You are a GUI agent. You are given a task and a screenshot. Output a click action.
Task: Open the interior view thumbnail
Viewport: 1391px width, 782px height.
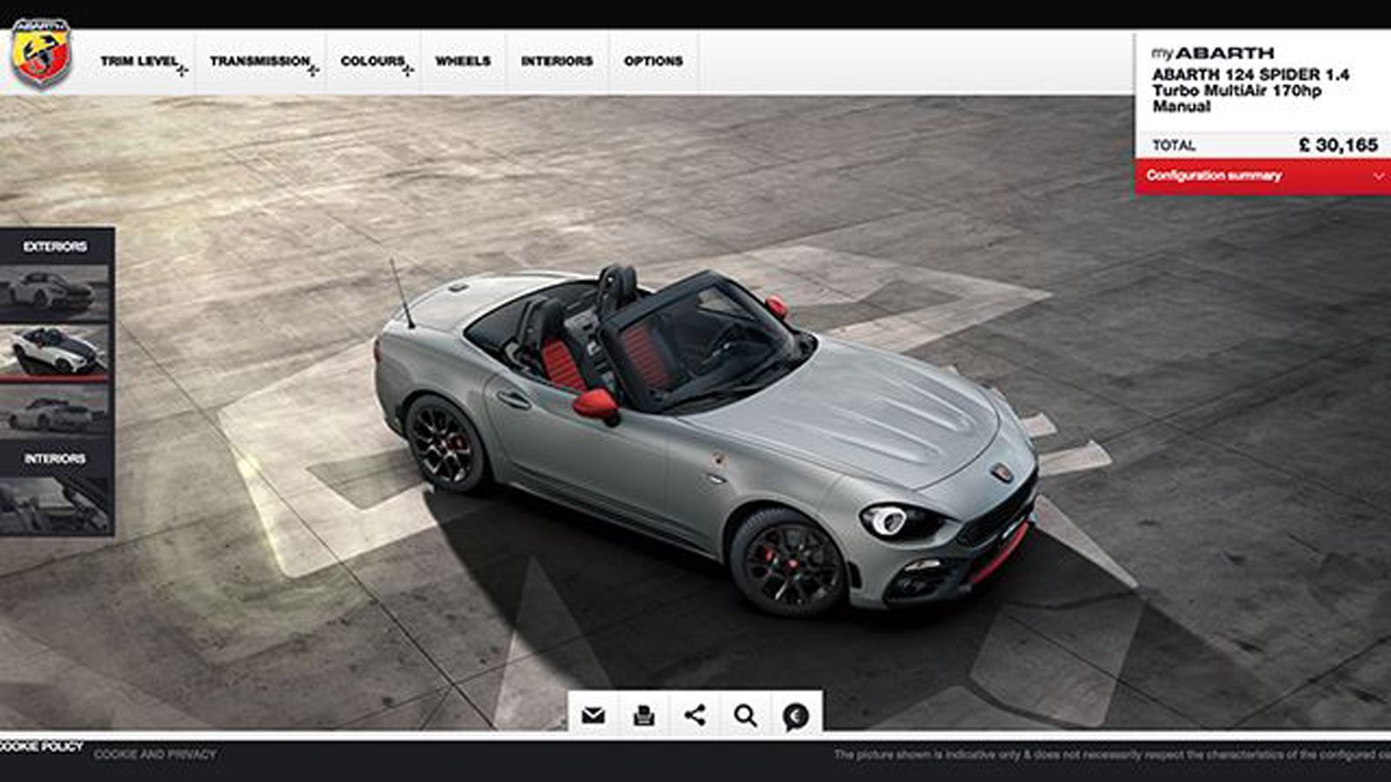pyautogui.click(x=54, y=504)
